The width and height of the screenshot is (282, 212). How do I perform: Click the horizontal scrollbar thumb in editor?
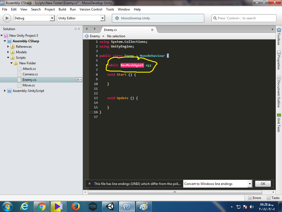pos(175,192)
